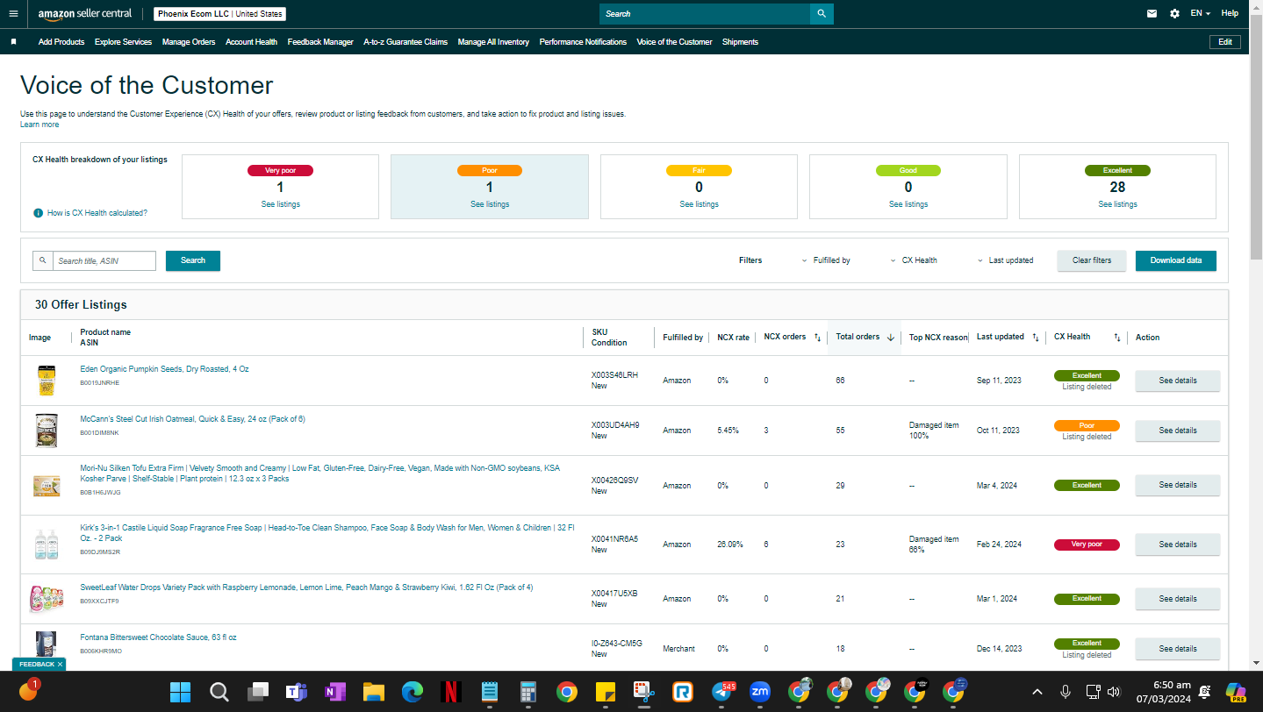Open the Fontana Bittersweet Chocolate Sauce link
Screen dimensions: 1263x712
tap(158, 637)
